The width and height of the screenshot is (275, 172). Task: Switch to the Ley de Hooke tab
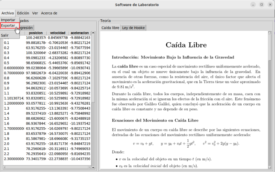point(133,28)
